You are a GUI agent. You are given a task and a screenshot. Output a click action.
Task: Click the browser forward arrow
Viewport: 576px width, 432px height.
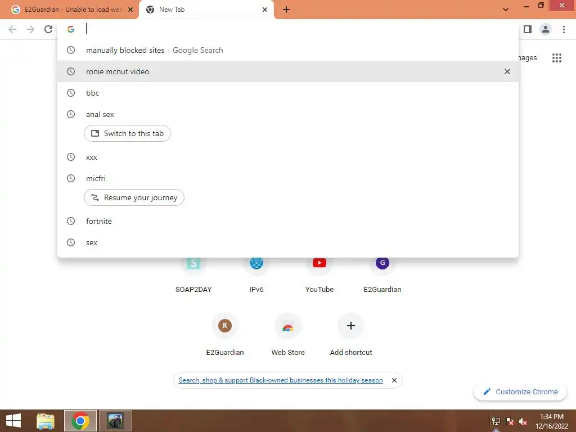[30, 29]
